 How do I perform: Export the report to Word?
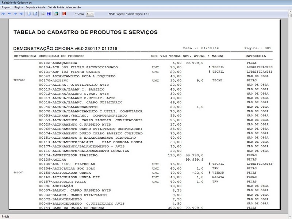coord(49,14)
